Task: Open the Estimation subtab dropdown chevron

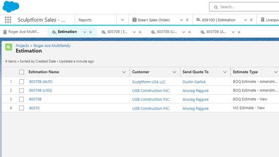Action: tap(85, 32)
